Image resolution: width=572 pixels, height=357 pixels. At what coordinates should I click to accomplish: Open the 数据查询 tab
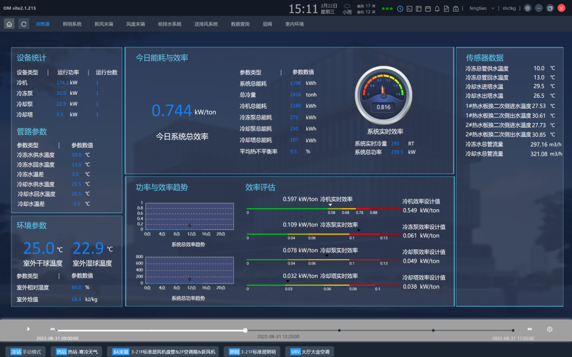pos(240,24)
